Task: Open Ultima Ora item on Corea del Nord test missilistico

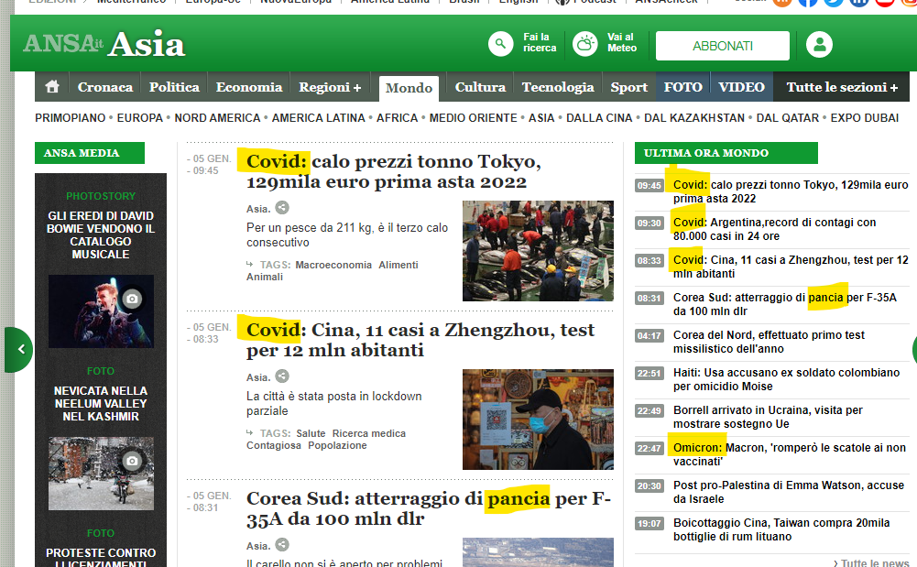Action: point(769,342)
